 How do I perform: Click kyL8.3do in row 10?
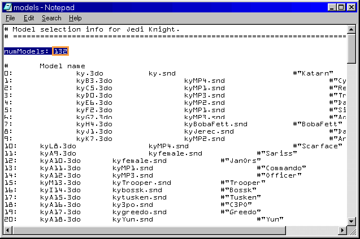58,146
